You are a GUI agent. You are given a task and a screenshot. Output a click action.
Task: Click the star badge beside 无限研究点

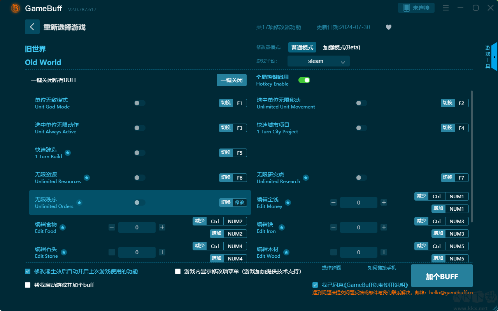pos(306,178)
